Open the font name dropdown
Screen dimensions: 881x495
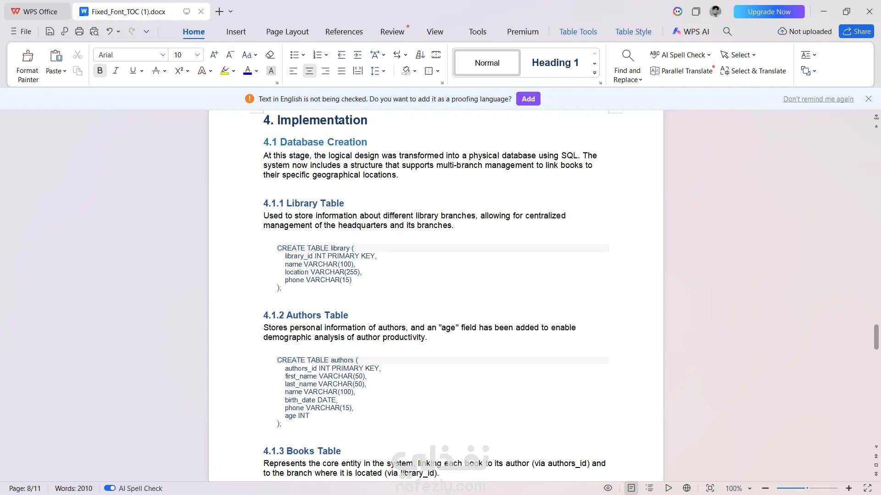coord(162,55)
